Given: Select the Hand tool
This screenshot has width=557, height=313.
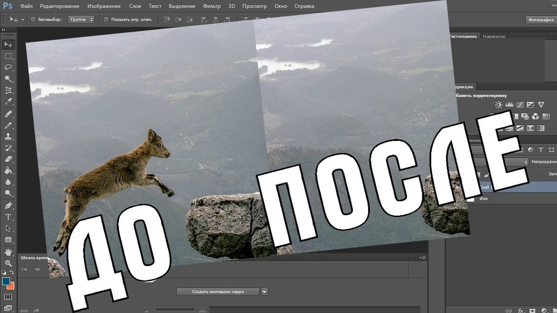Looking at the screenshot, I should tap(8, 252).
